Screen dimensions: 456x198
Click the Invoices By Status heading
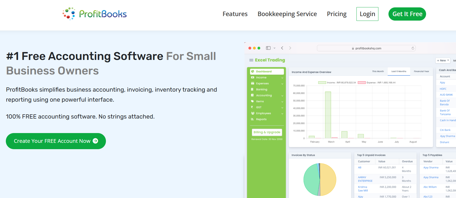point(303,155)
